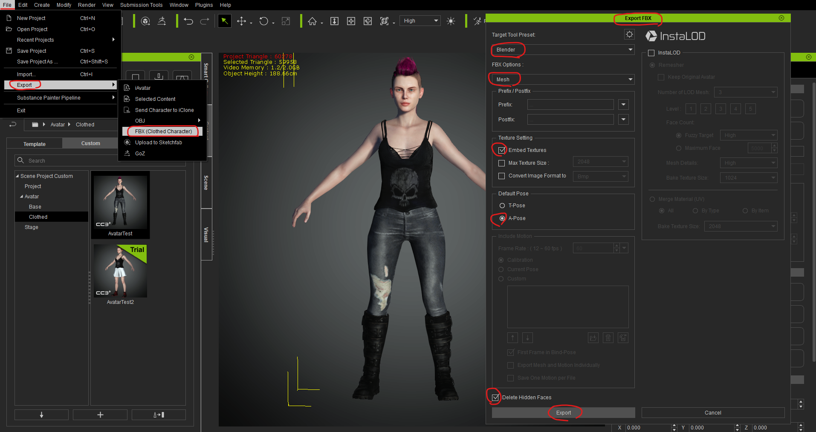Enable the InstaLOD checkbox
Viewport: 816px width, 432px height.
coord(651,53)
